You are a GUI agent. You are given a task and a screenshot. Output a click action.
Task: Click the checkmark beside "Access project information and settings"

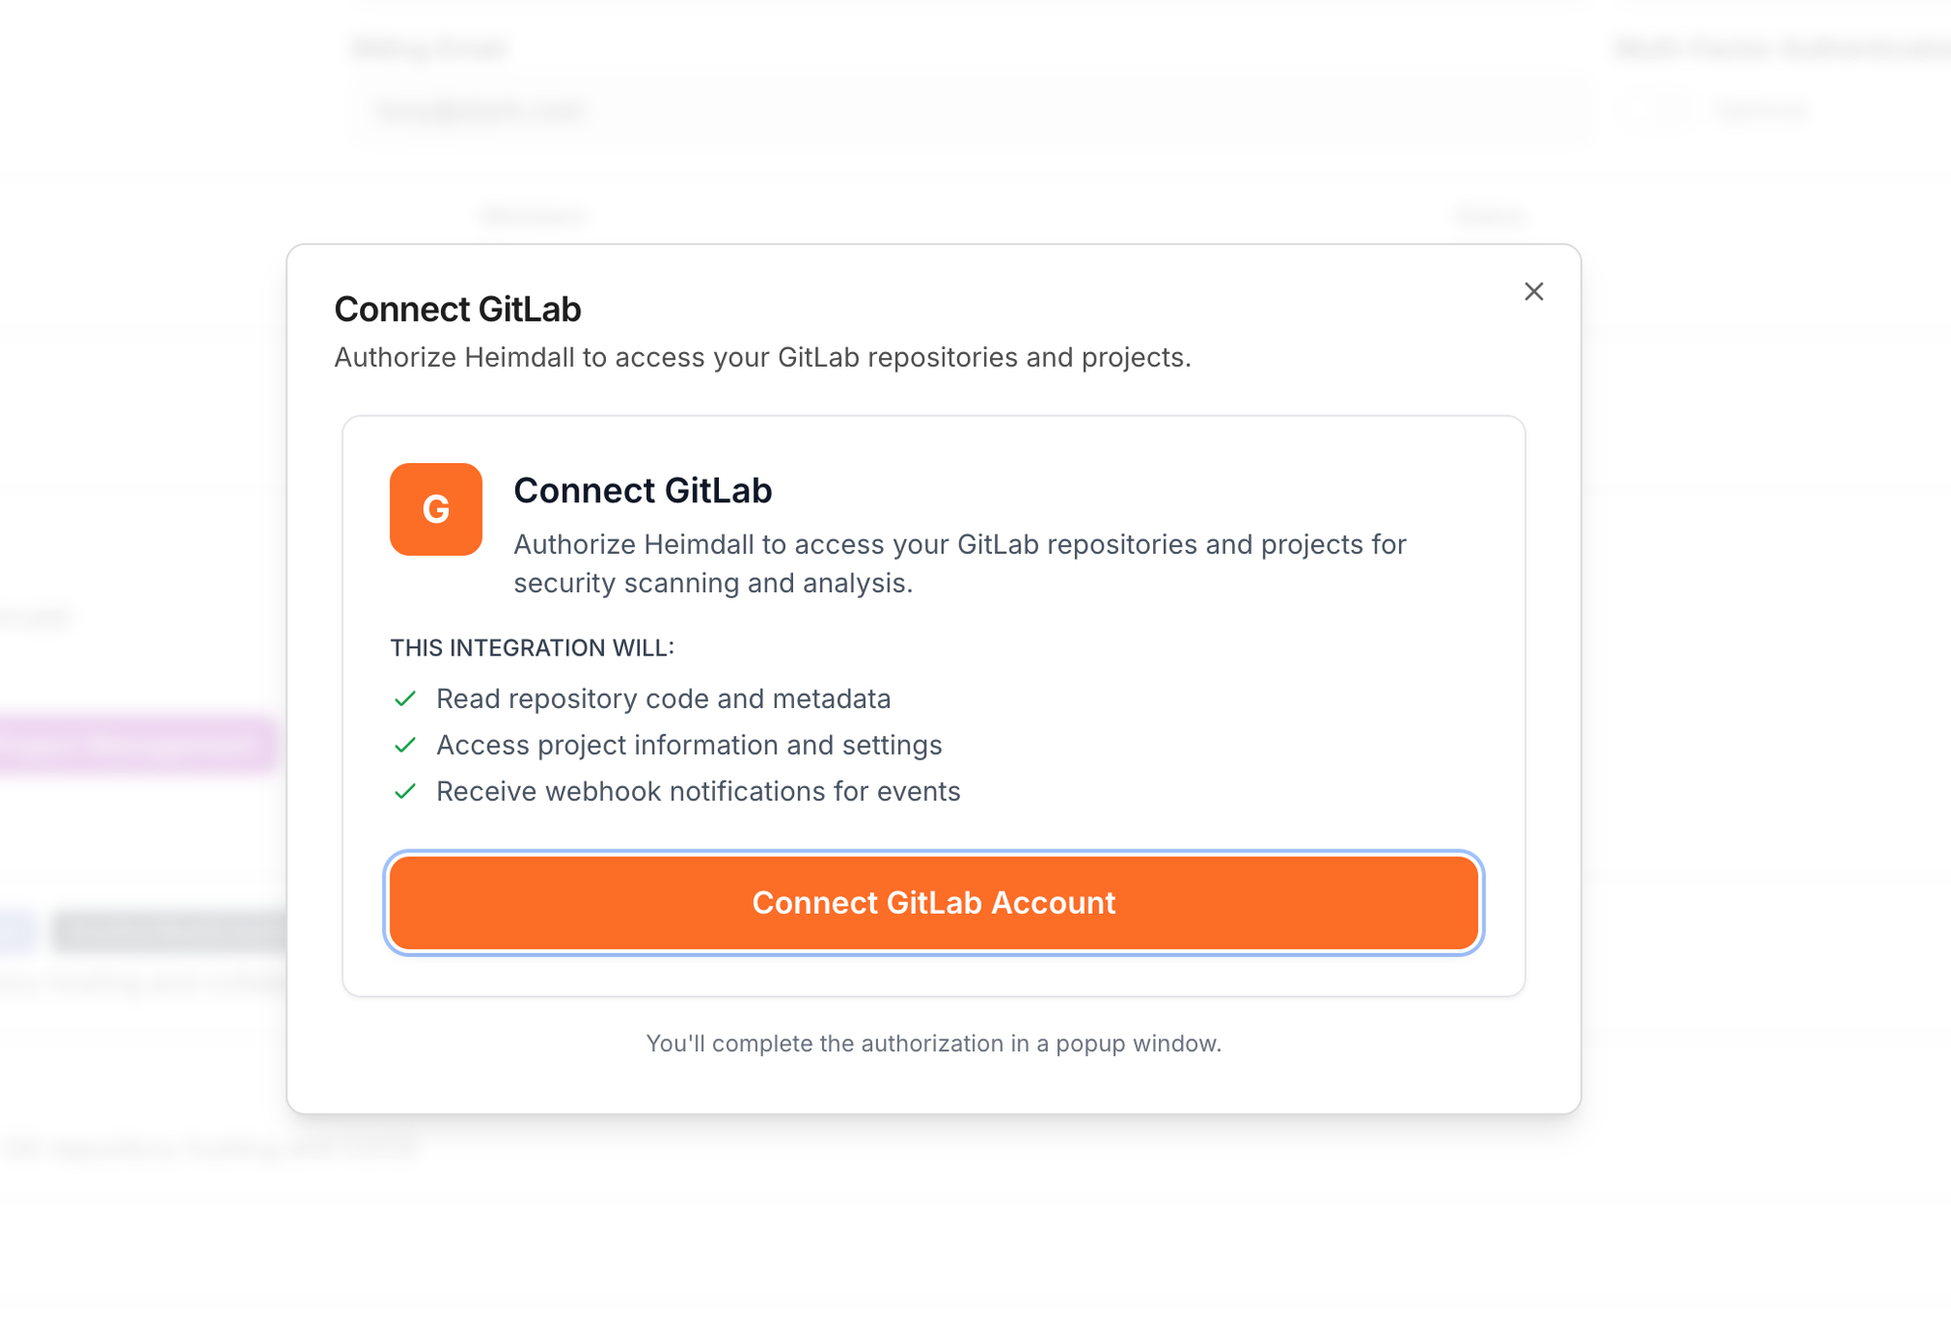pos(404,744)
